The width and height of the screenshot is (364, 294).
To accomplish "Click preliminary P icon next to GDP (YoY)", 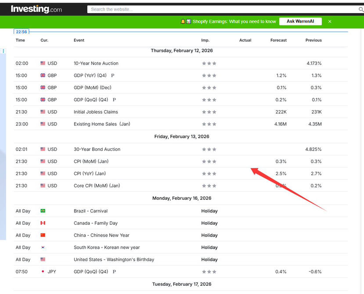I will (113, 75).
